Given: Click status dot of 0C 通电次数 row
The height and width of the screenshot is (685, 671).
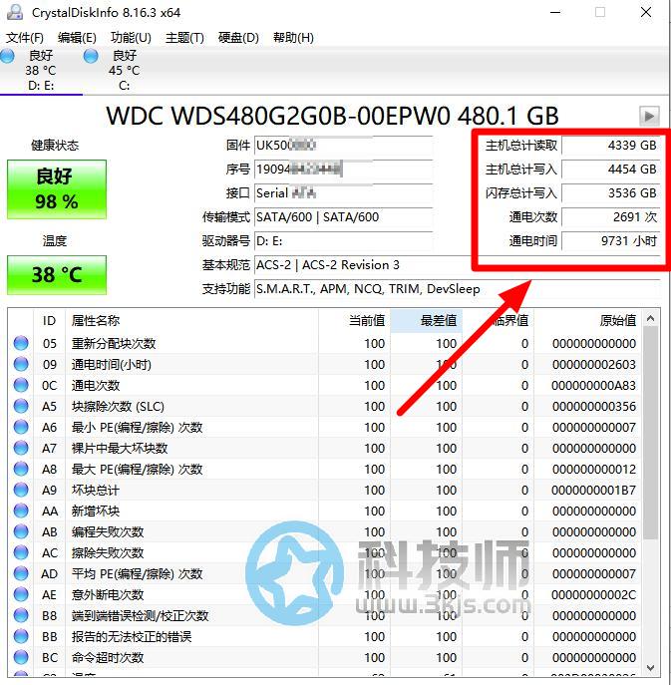Looking at the screenshot, I should coord(21,385).
